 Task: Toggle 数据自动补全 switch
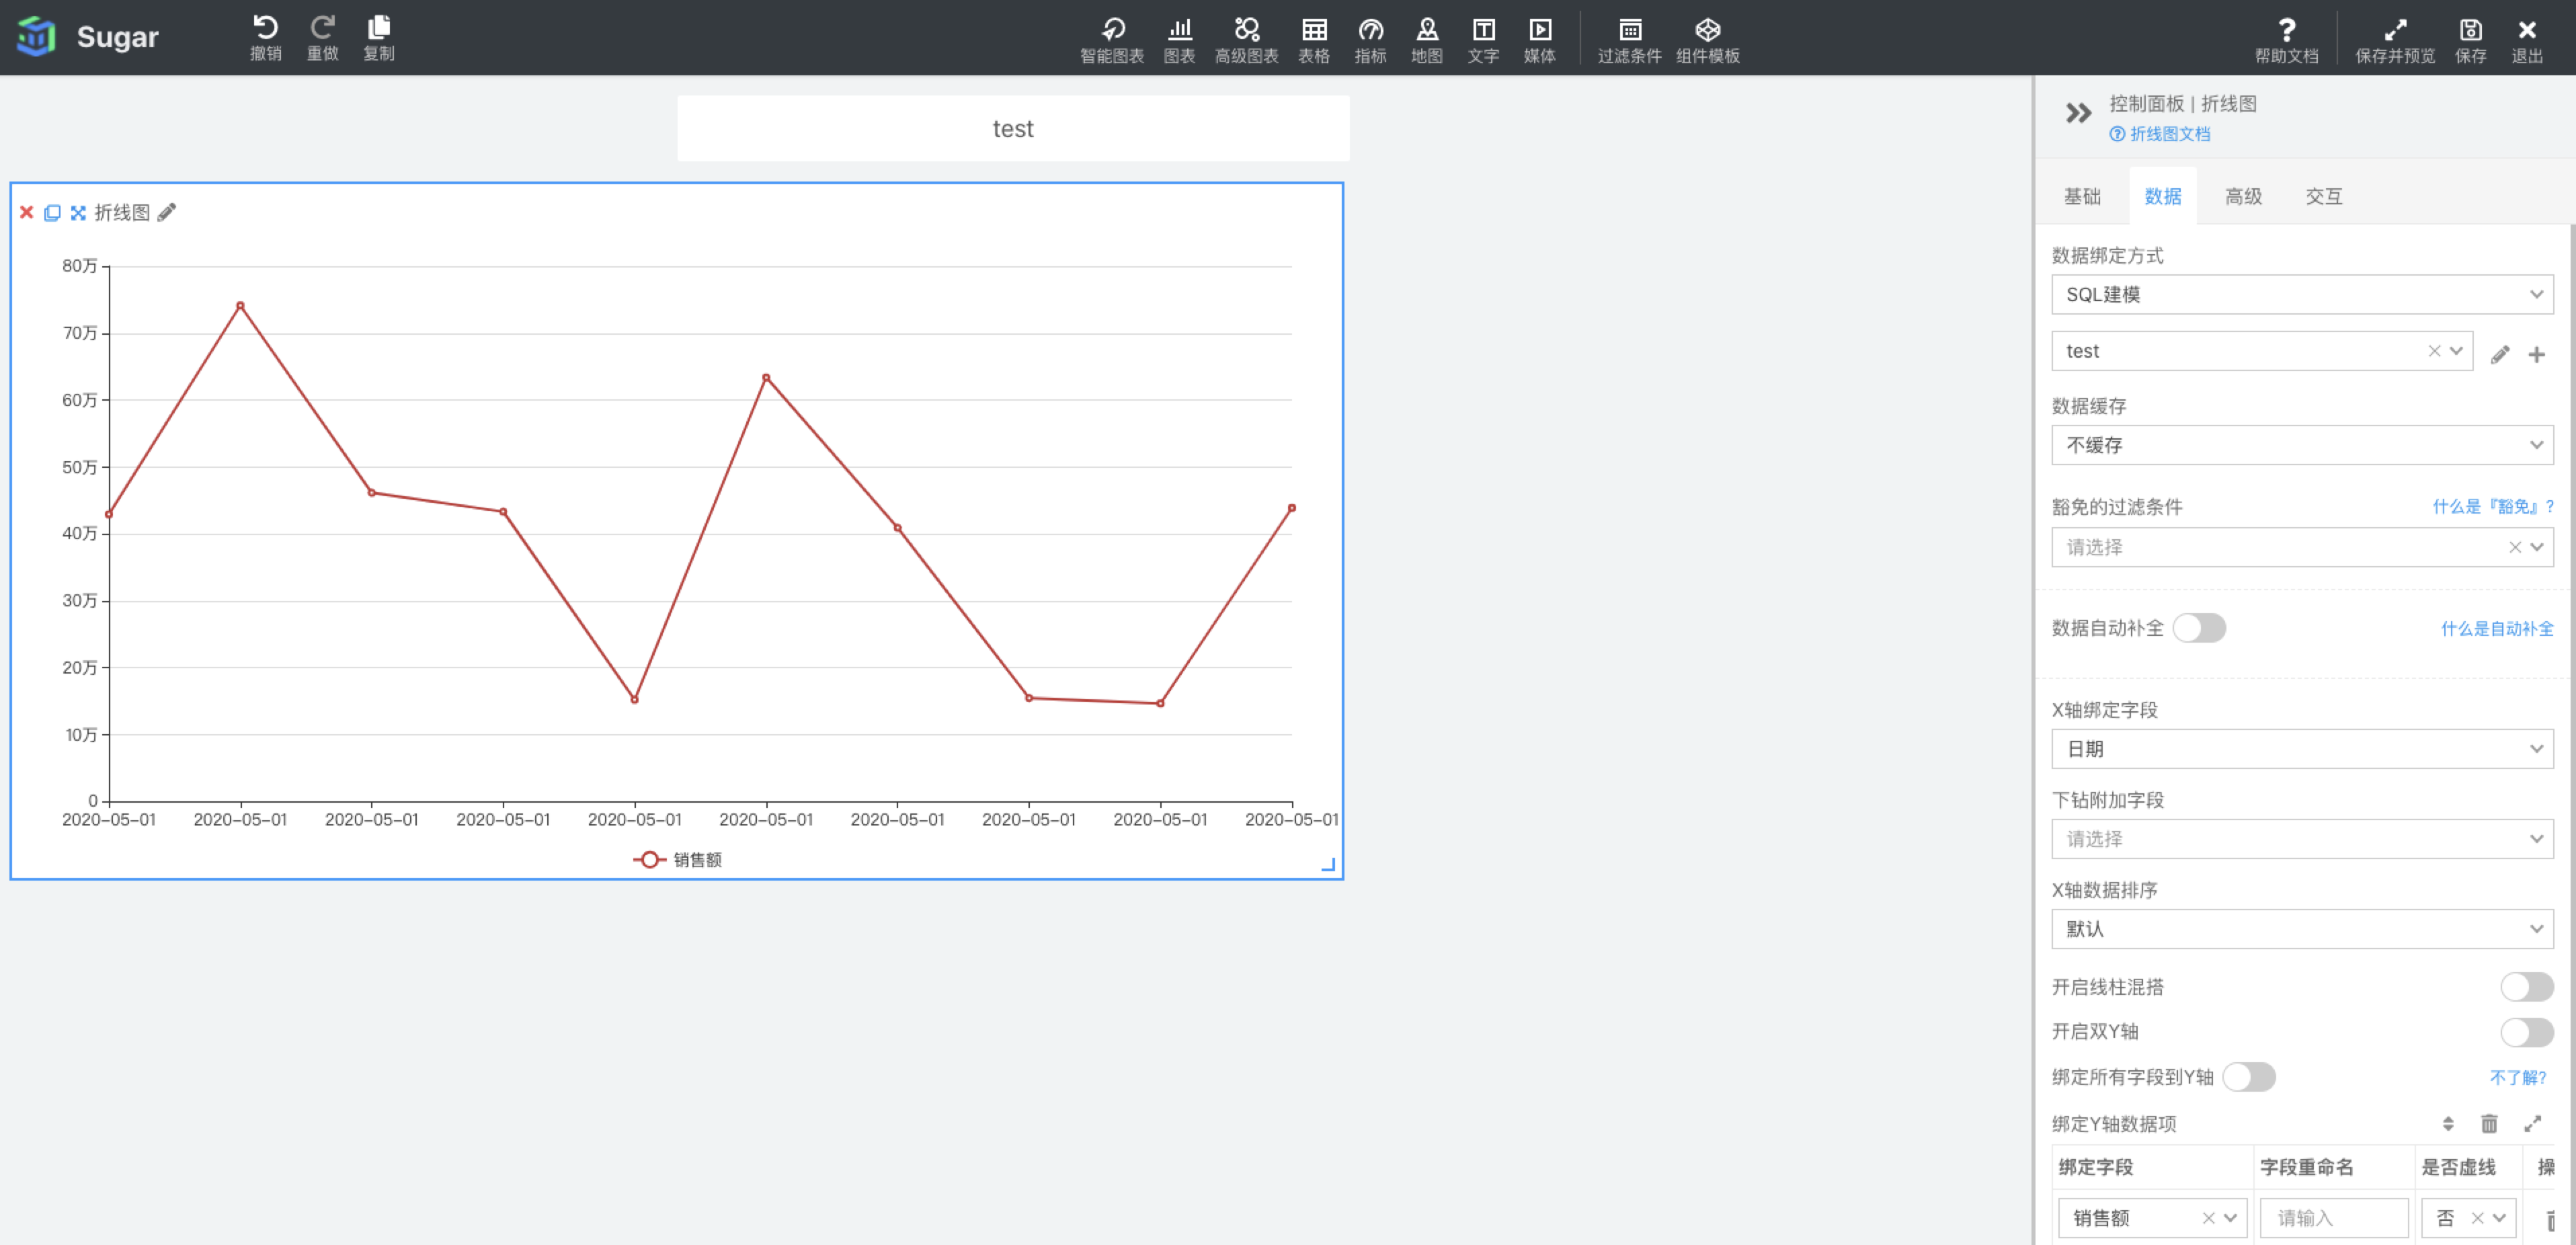[2199, 628]
